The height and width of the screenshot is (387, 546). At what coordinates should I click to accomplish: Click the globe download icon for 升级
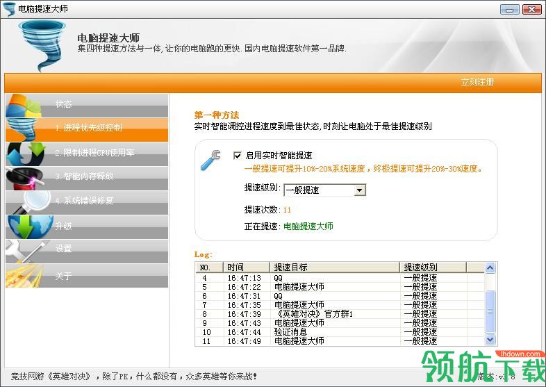click(x=30, y=227)
